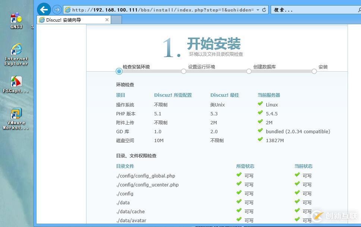Click the browser forward arrow button
The height and width of the screenshot is (227, 361).
(57, 10)
